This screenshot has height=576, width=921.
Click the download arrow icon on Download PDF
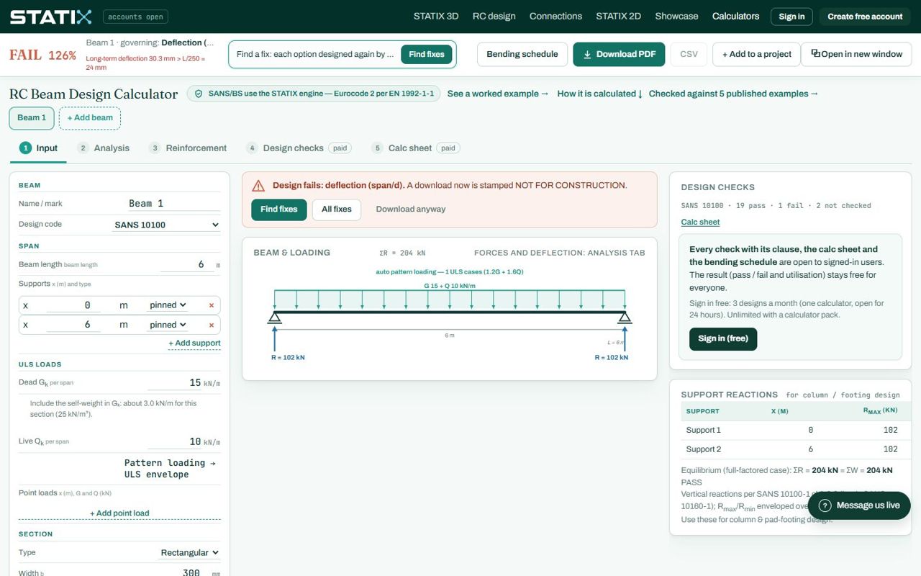(587, 54)
